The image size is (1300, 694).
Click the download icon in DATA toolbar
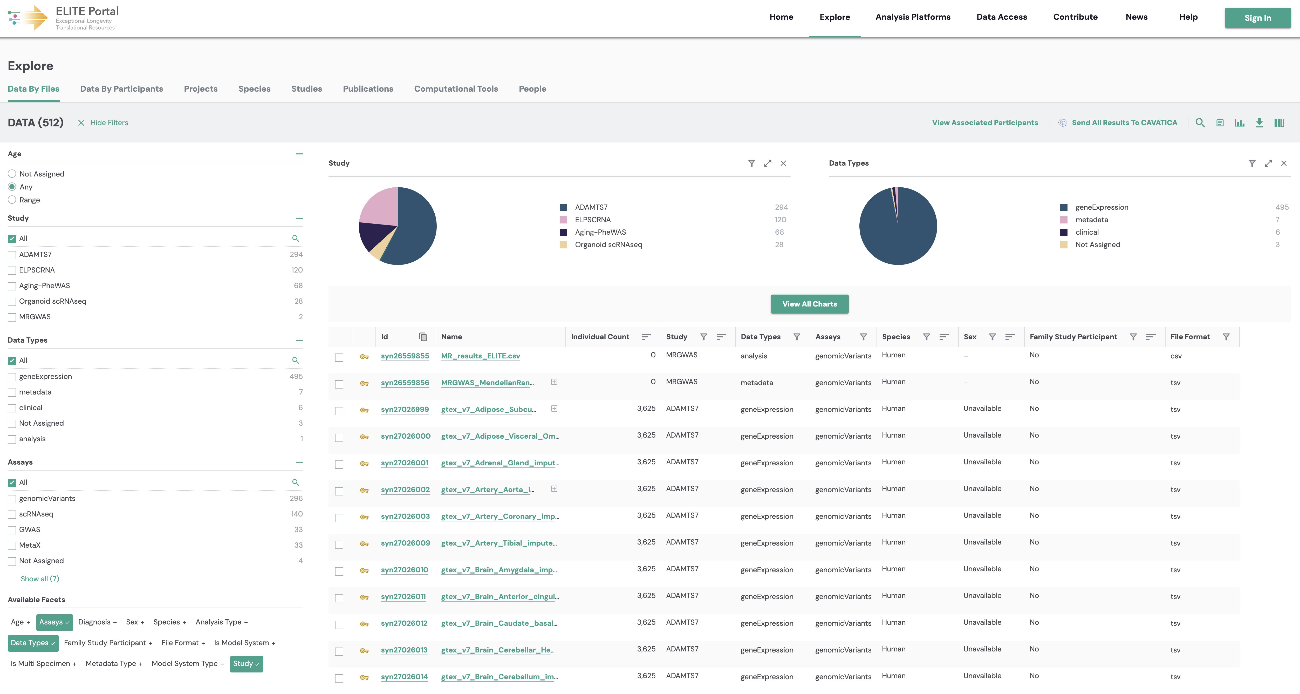(1259, 123)
